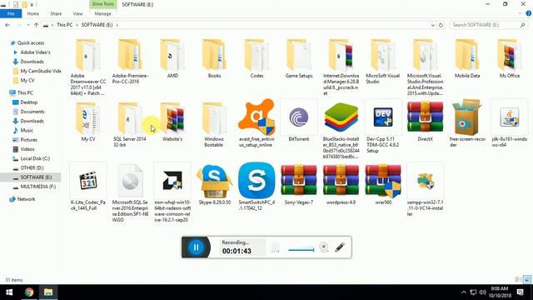Viewport: 533px width, 300px height.
Task: Select the Windows Bootable folder
Action: (215, 124)
